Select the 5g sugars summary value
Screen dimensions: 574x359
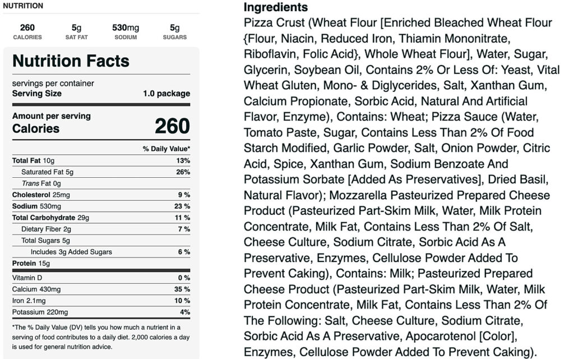pos(175,28)
